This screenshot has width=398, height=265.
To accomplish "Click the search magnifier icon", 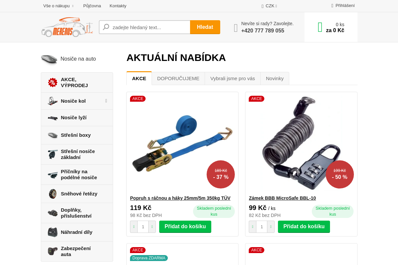I will click(x=106, y=27).
